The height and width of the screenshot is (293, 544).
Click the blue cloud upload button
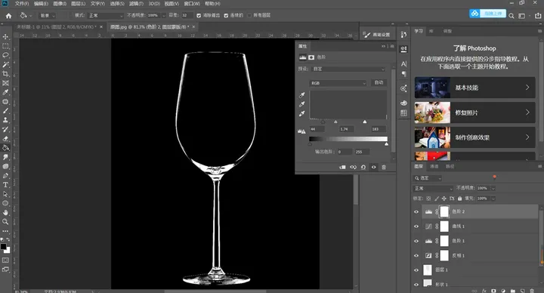pyautogui.click(x=487, y=14)
